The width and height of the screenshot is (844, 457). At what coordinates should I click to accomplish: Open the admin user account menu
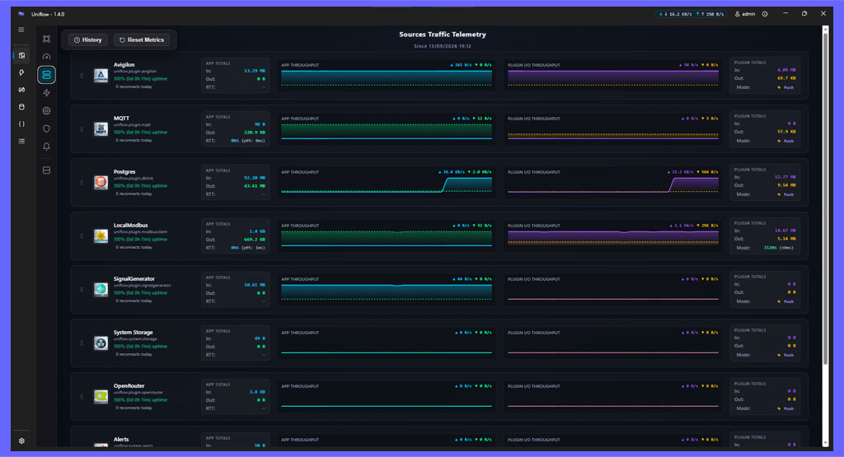[x=745, y=14]
